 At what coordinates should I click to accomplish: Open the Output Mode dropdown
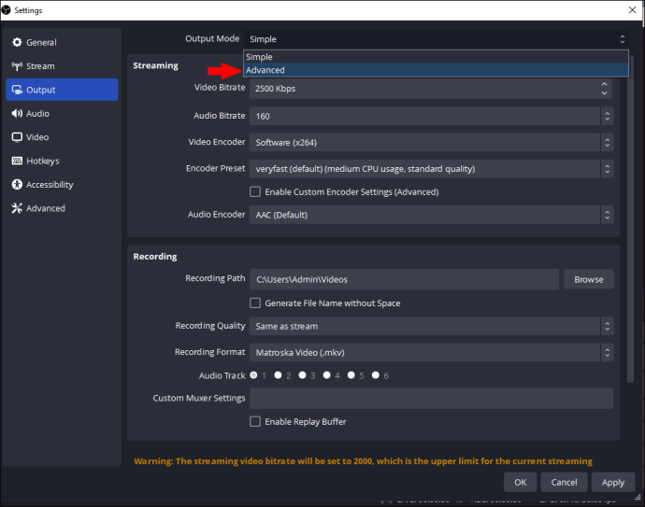[436, 39]
